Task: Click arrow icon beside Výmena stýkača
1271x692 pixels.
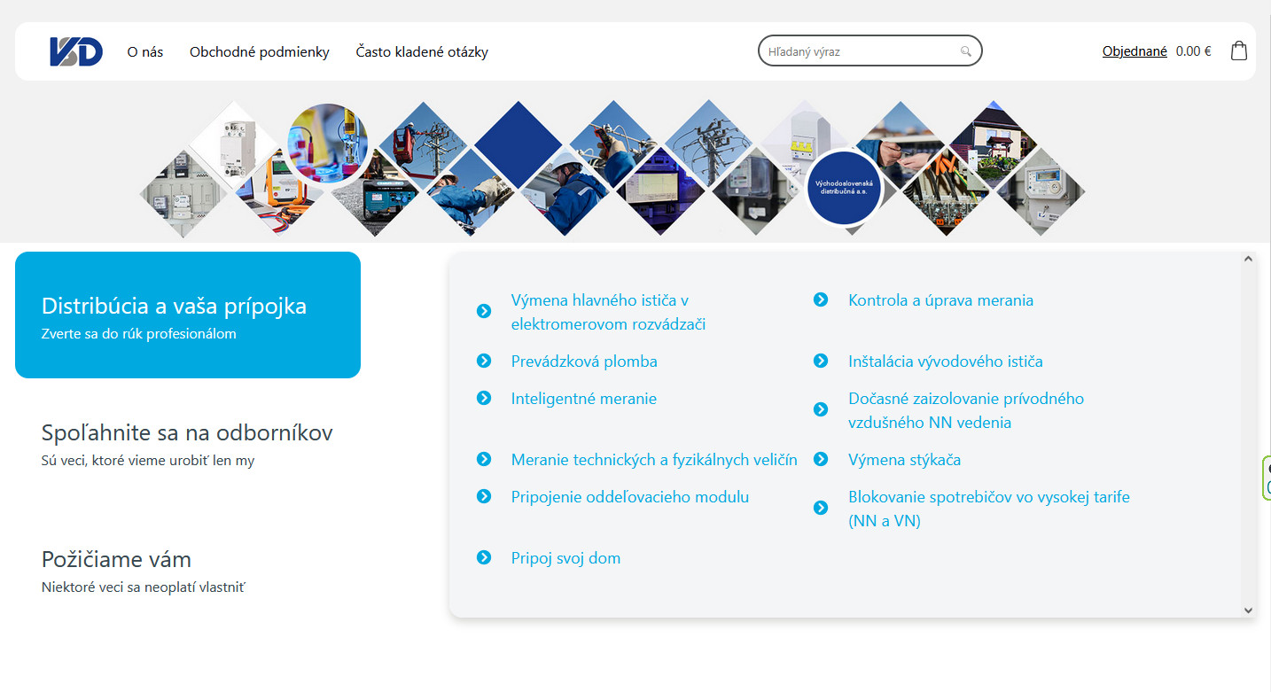Action: click(x=821, y=460)
